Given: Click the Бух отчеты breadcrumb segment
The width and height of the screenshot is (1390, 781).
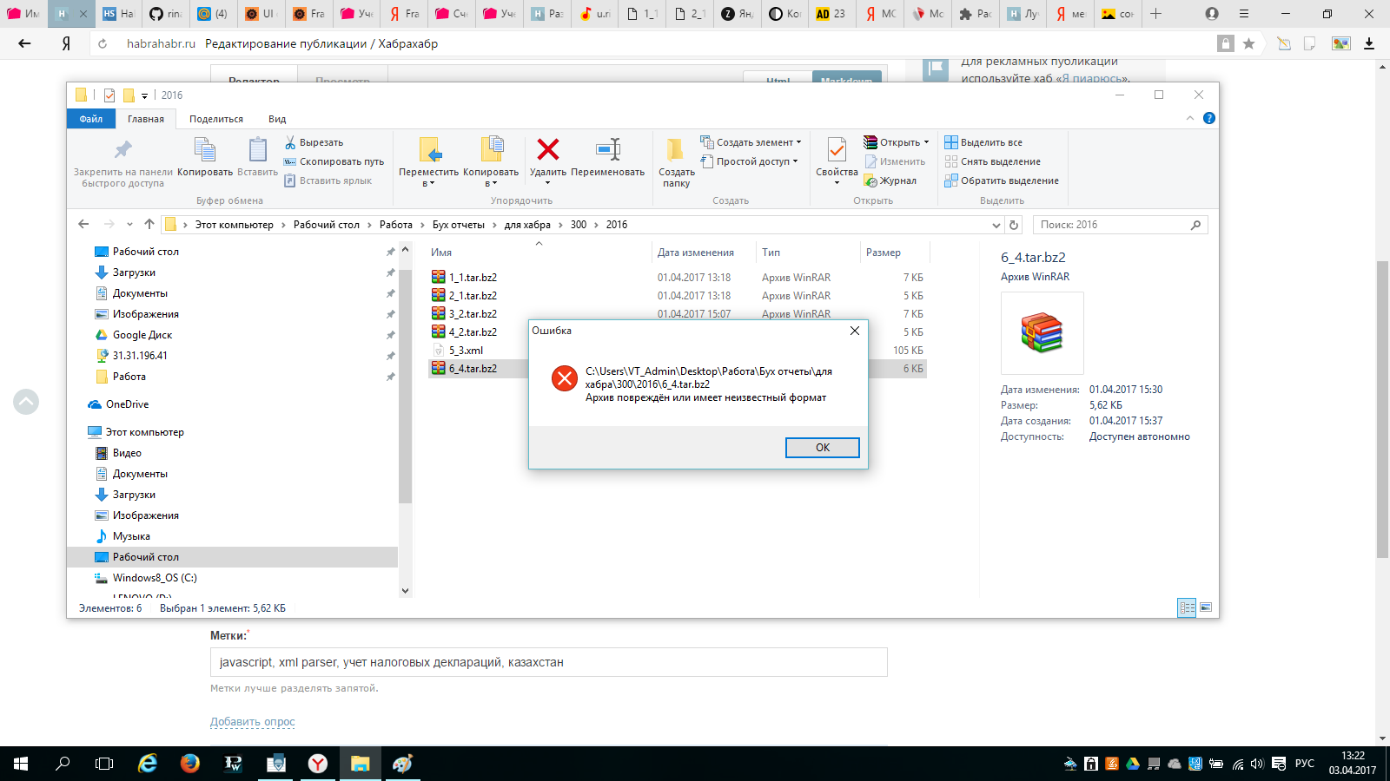Looking at the screenshot, I should (x=459, y=225).
